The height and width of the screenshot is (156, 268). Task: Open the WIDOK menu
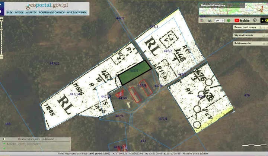[x=19, y=13]
